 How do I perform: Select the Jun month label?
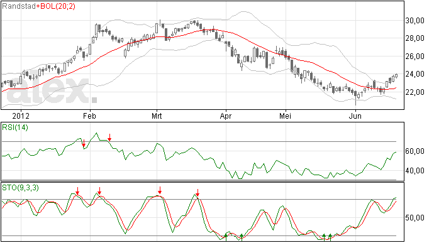pyautogui.click(x=355, y=116)
